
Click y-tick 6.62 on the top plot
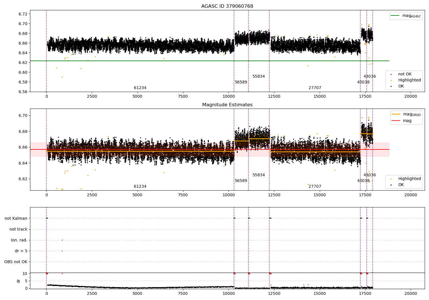coord(23,63)
